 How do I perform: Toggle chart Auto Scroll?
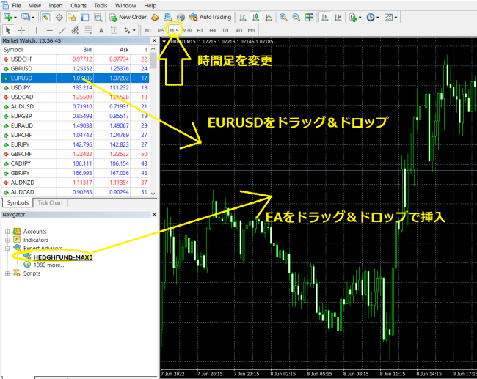[325, 18]
